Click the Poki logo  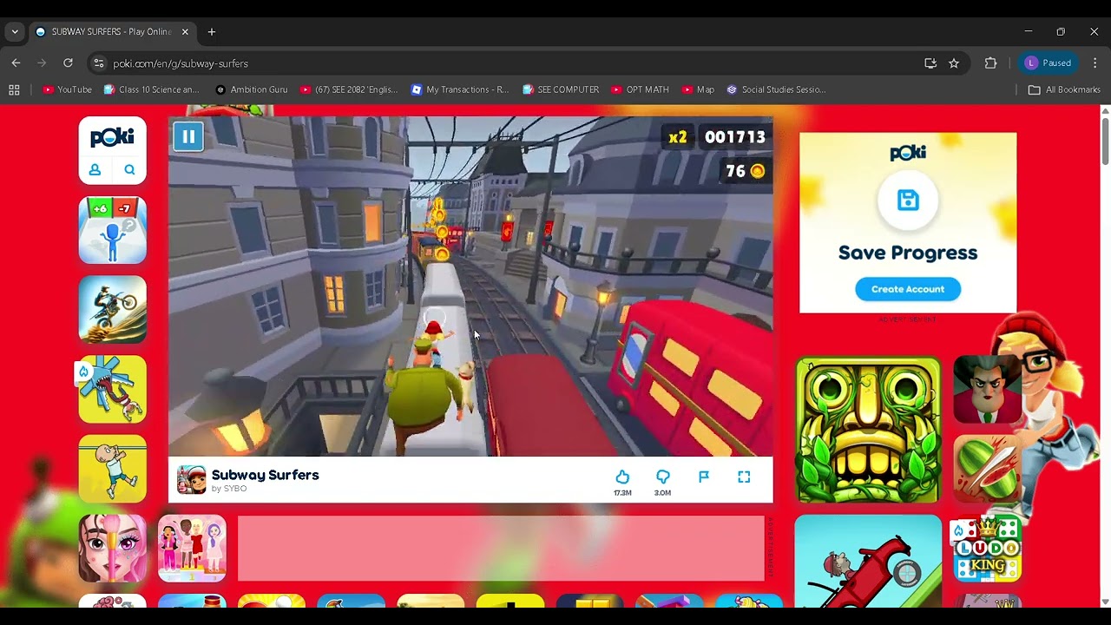[113, 137]
